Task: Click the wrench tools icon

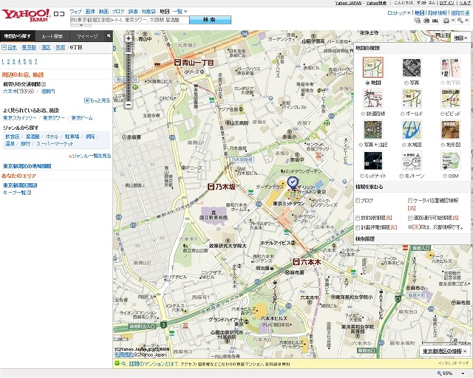Action: pyautogui.click(x=460, y=21)
